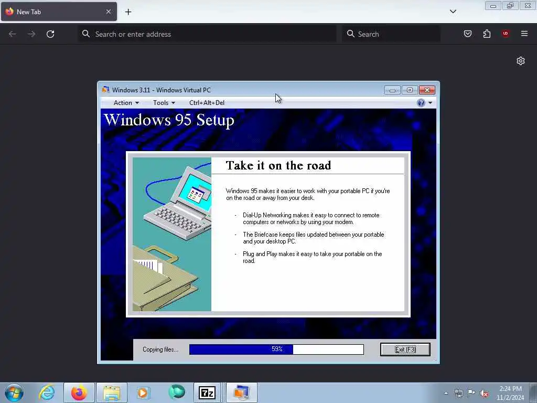Click the Copying files... label
The width and height of the screenshot is (537, 403).
point(160,349)
